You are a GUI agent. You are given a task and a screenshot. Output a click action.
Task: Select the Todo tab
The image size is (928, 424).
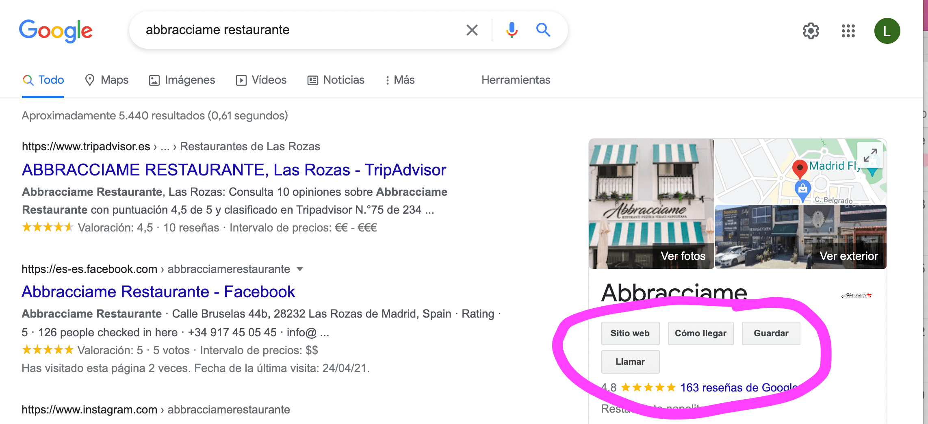[43, 80]
